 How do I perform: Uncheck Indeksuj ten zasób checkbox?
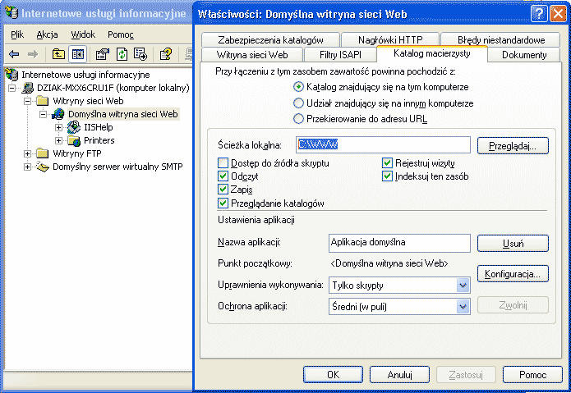tap(387, 176)
